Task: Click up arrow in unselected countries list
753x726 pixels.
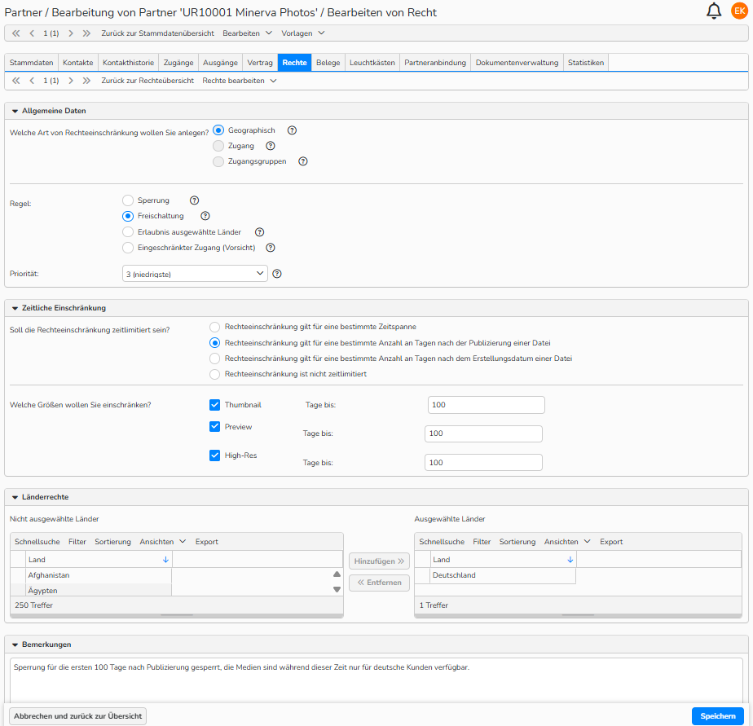Action: tap(337, 574)
